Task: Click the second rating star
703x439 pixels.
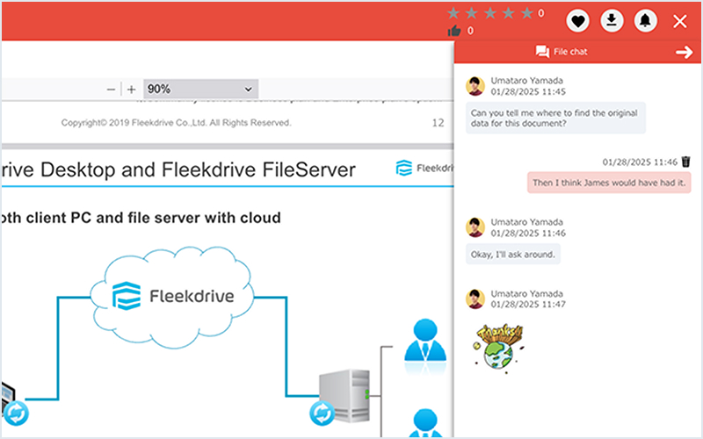Action: (472, 13)
